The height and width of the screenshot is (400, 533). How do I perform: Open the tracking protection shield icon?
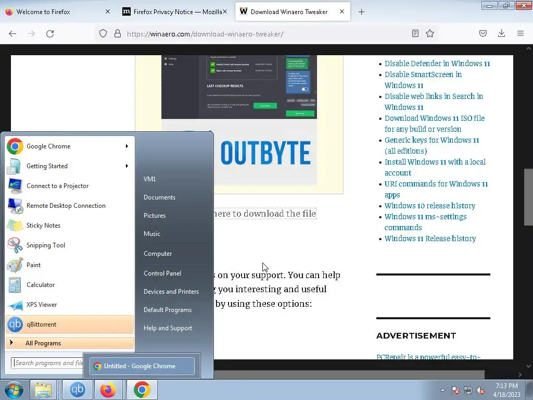[103, 33]
